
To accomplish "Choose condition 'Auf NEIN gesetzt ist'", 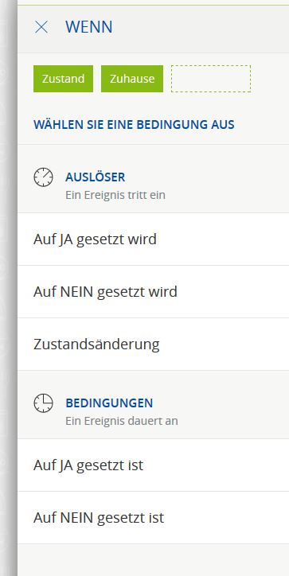I will [154, 518].
